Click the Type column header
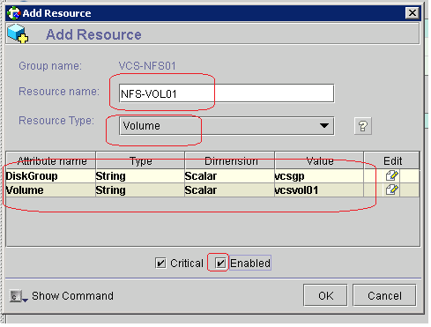This screenshot has width=431, height=327. pos(140,160)
